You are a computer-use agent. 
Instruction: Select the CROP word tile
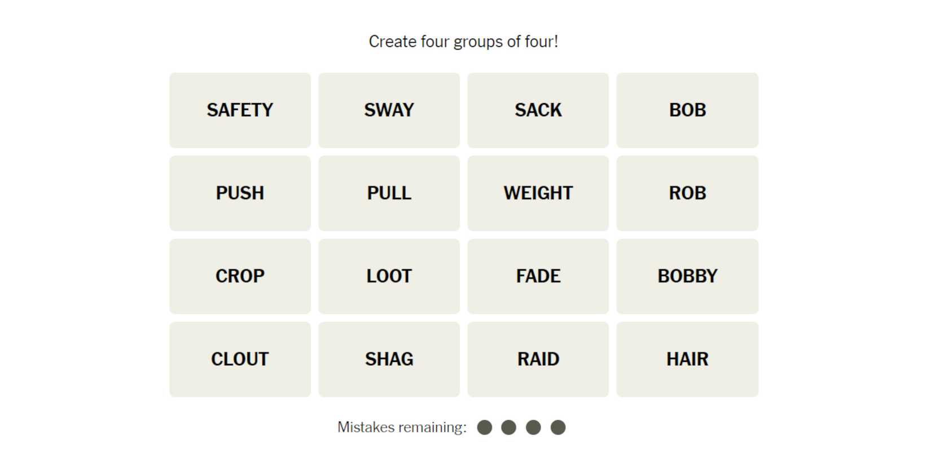tap(240, 276)
